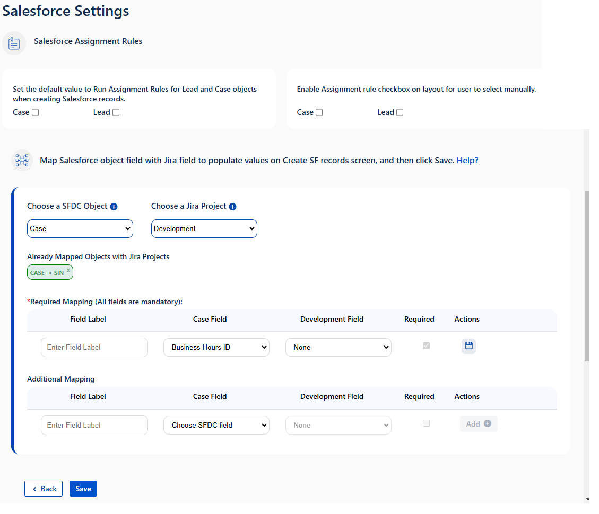Screen dimensions: 599x514
Task: Click the Save button
Action: (83, 489)
